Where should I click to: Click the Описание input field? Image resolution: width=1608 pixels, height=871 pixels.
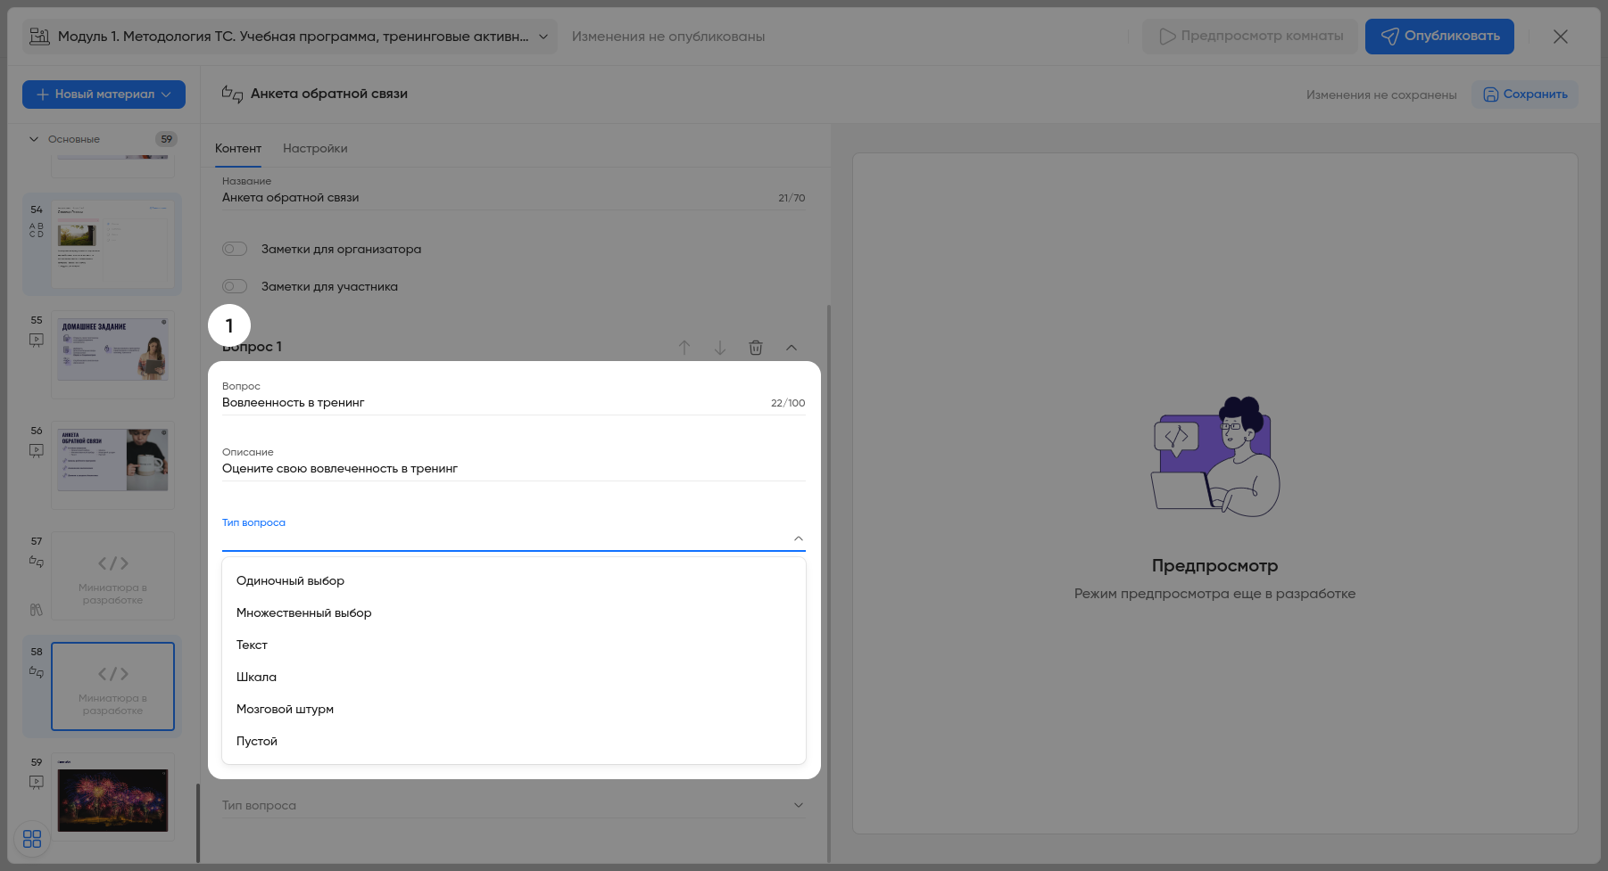(513, 469)
